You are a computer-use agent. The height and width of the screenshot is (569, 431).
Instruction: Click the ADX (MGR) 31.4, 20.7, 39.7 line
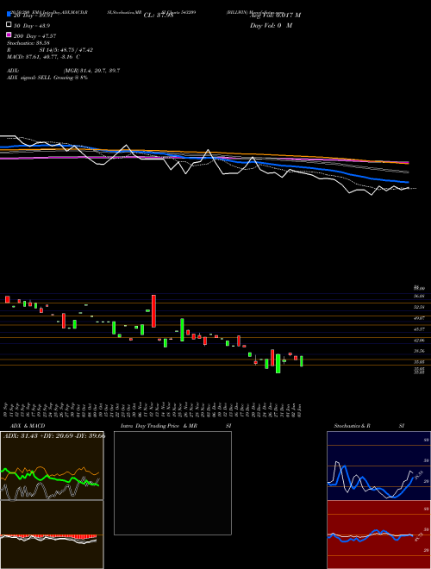point(64,71)
